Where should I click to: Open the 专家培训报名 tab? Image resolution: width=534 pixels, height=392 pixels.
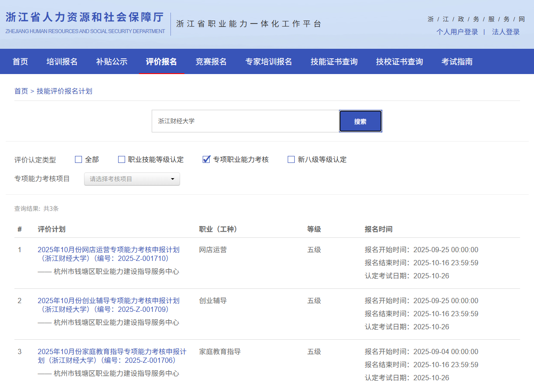coord(269,61)
